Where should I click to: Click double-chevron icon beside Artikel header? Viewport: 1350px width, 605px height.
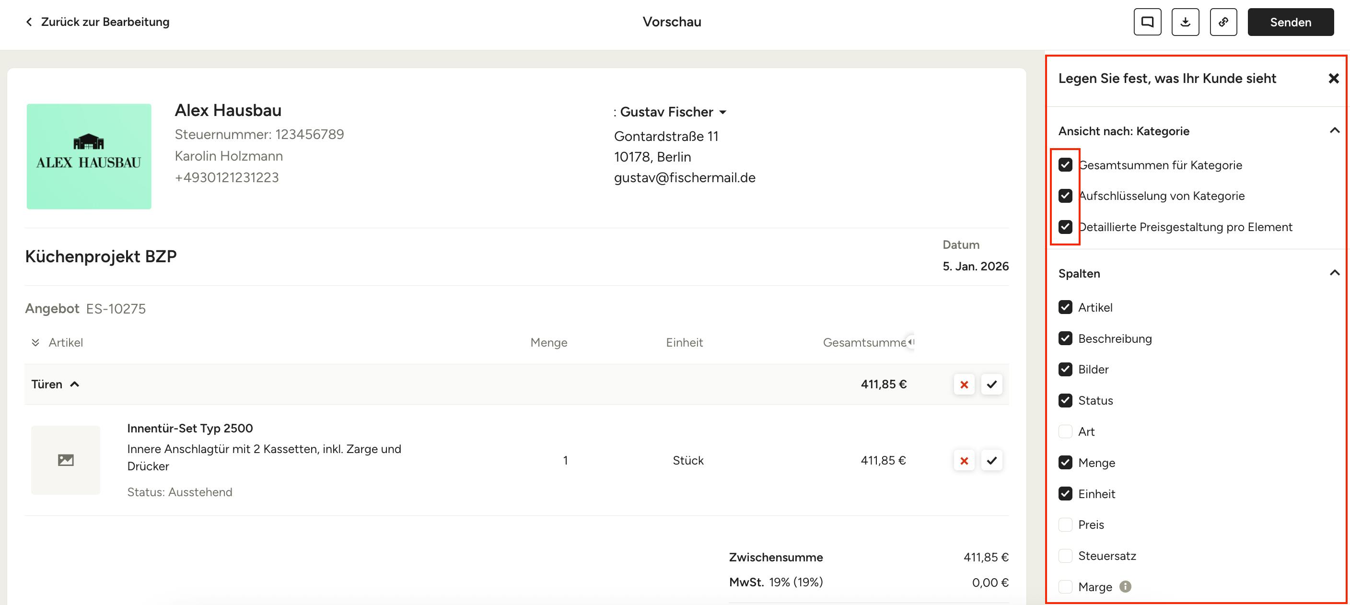pyautogui.click(x=35, y=343)
